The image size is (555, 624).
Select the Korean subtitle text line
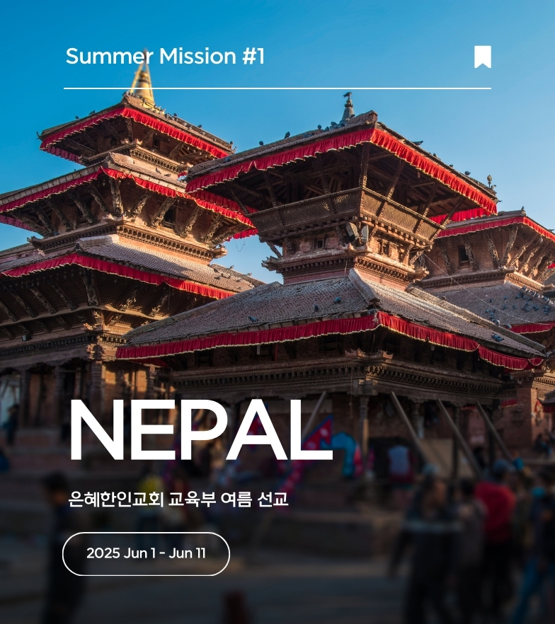coord(178,499)
